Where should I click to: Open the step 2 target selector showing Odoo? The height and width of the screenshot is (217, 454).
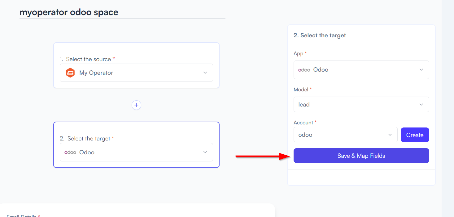point(136,152)
